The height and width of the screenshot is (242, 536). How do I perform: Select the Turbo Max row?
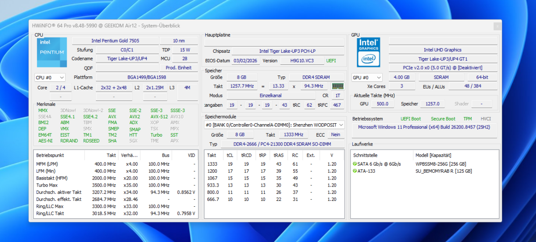click(x=115, y=185)
